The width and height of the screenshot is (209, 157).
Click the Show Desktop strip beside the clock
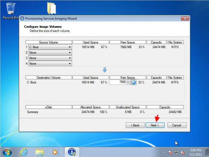pos(207,152)
